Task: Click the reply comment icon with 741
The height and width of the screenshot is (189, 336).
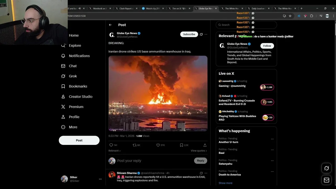Action: tap(111, 145)
